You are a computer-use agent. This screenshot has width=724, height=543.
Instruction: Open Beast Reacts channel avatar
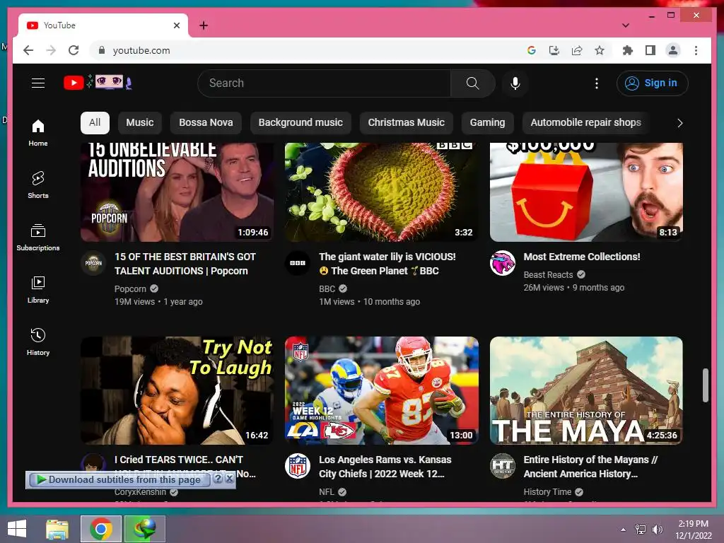coord(503,263)
